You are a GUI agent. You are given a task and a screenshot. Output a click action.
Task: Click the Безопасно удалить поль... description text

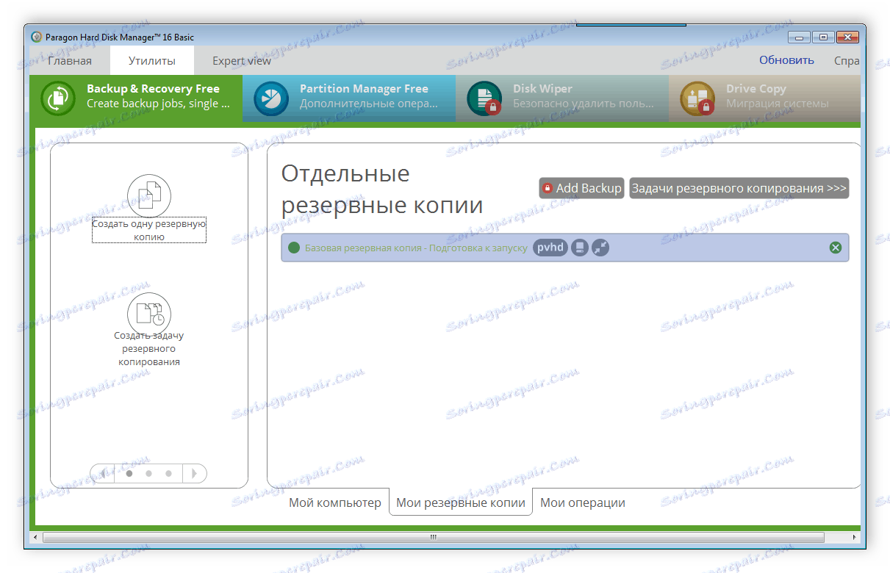pos(584,104)
